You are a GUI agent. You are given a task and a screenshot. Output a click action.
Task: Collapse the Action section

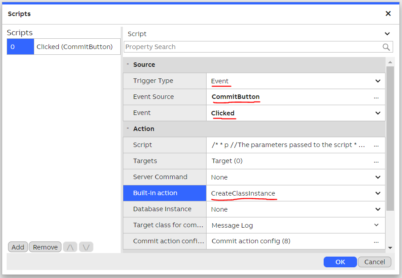[128, 129]
